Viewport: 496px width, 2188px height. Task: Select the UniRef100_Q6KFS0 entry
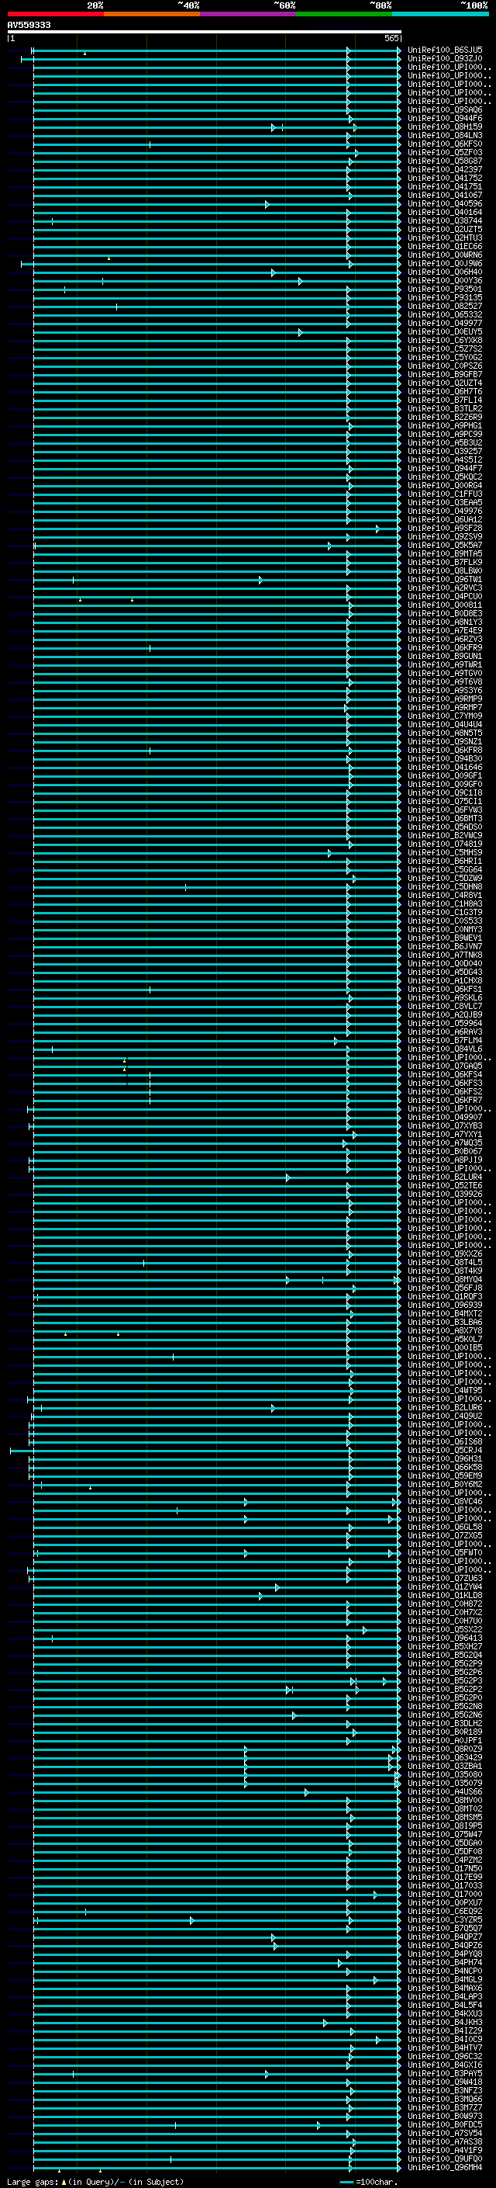(445, 144)
